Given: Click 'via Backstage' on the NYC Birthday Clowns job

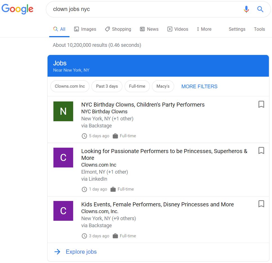Looking at the screenshot, I should tap(96, 126).
